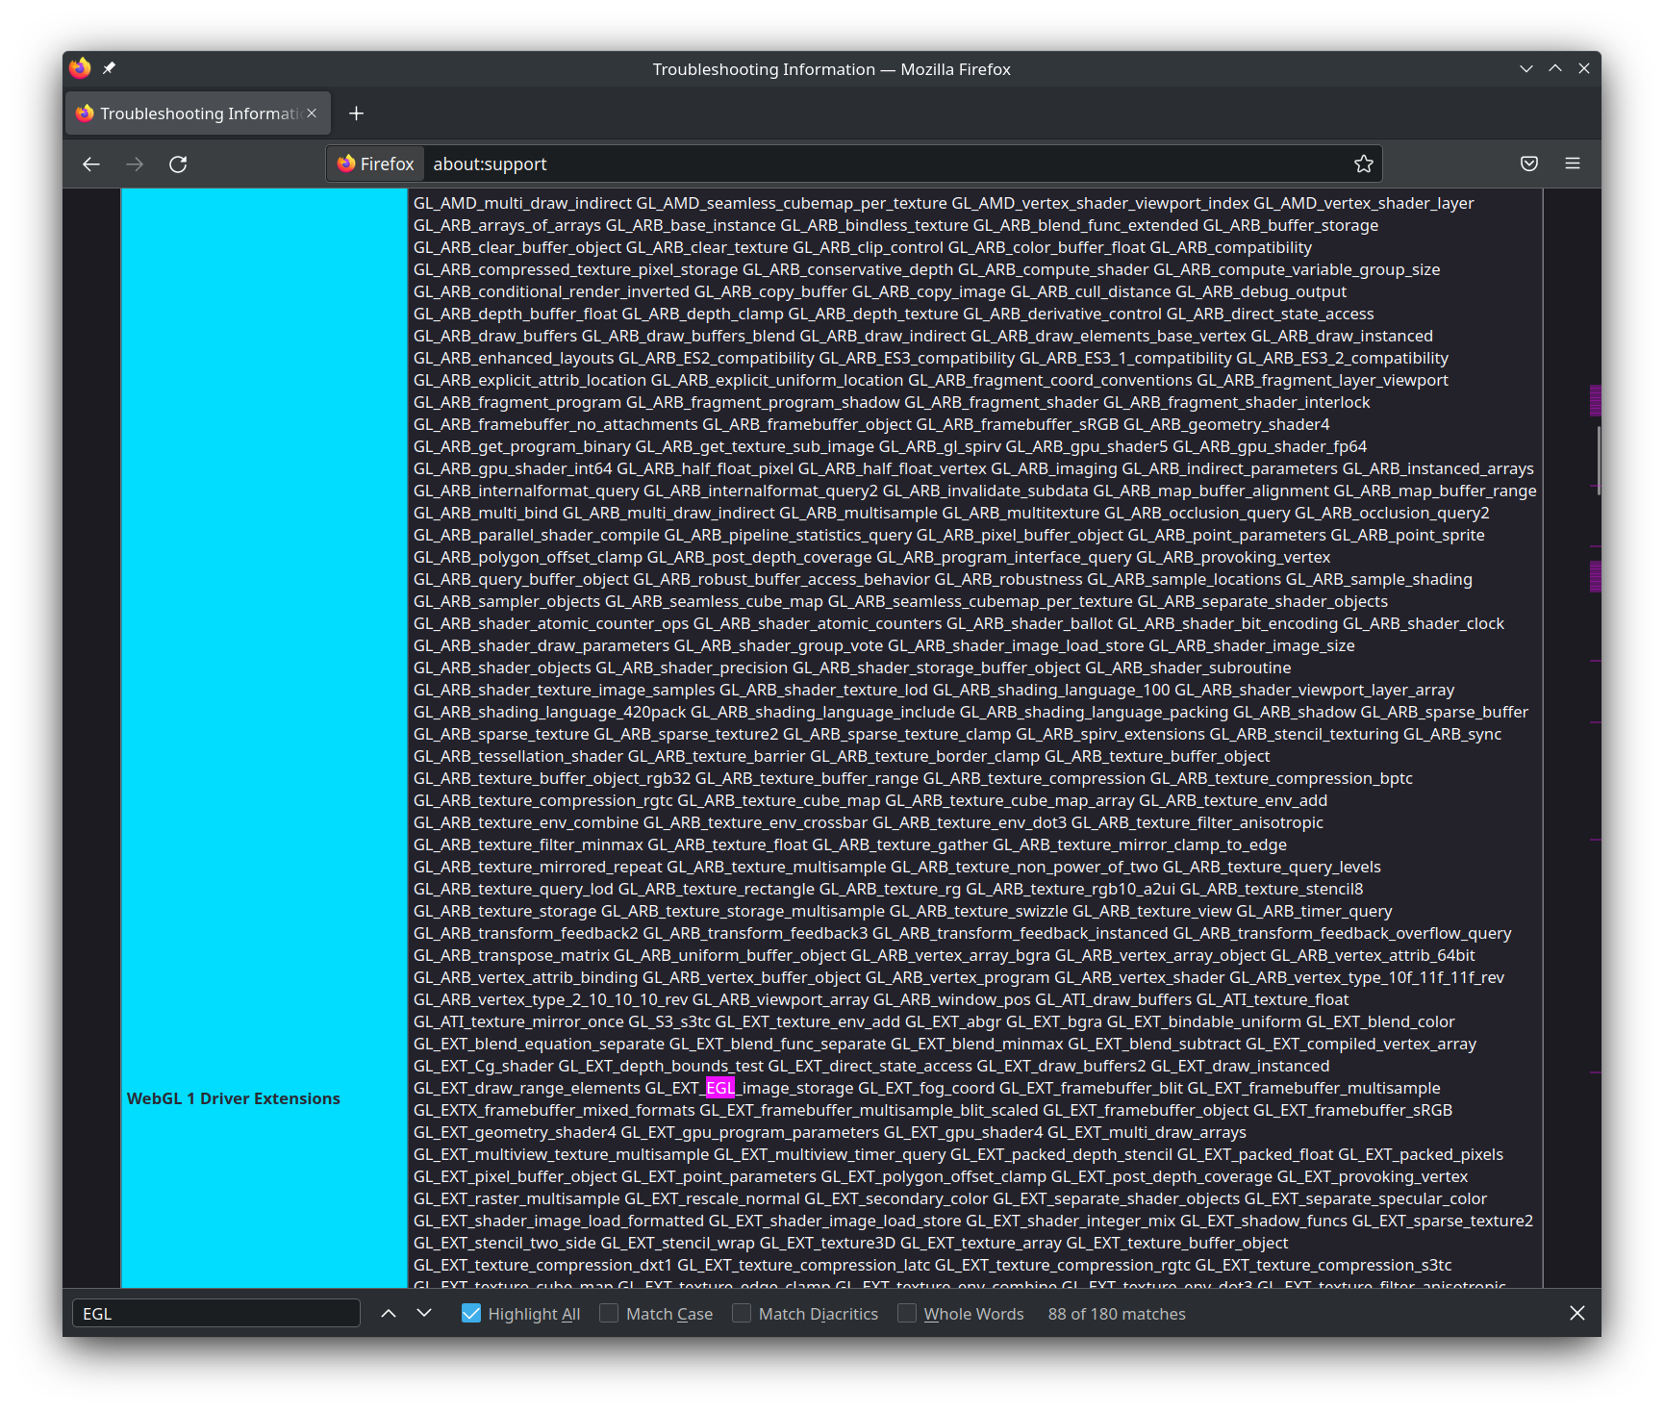Open a new tab

pyautogui.click(x=356, y=113)
